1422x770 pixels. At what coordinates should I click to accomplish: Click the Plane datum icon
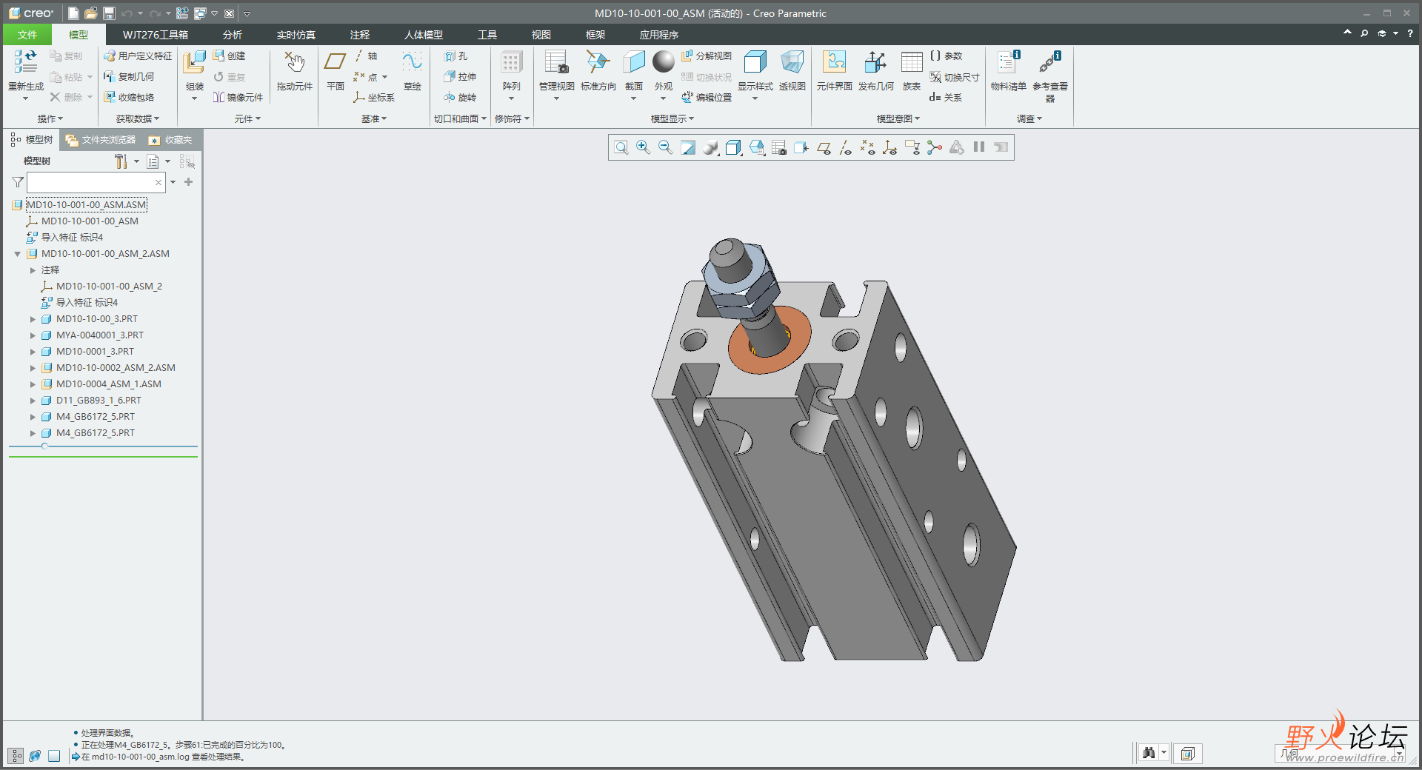coord(336,61)
